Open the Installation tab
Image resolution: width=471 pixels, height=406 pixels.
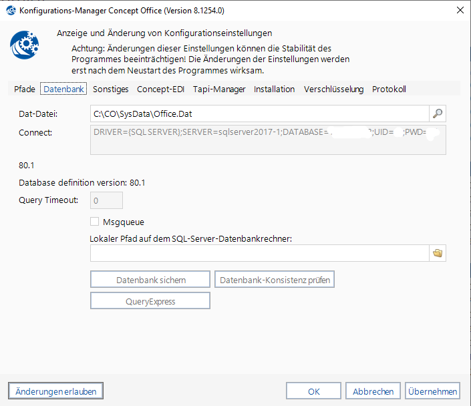pos(274,89)
